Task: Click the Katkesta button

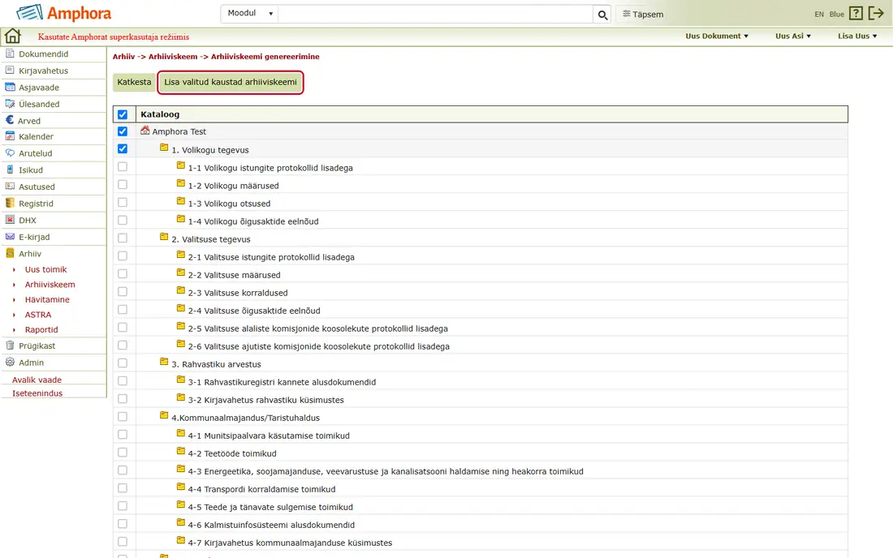Action: (x=135, y=82)
